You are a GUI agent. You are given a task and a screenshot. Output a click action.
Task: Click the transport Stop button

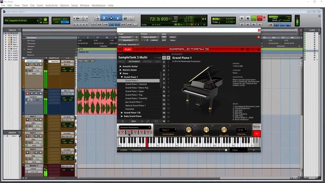[x=248, y=18]
